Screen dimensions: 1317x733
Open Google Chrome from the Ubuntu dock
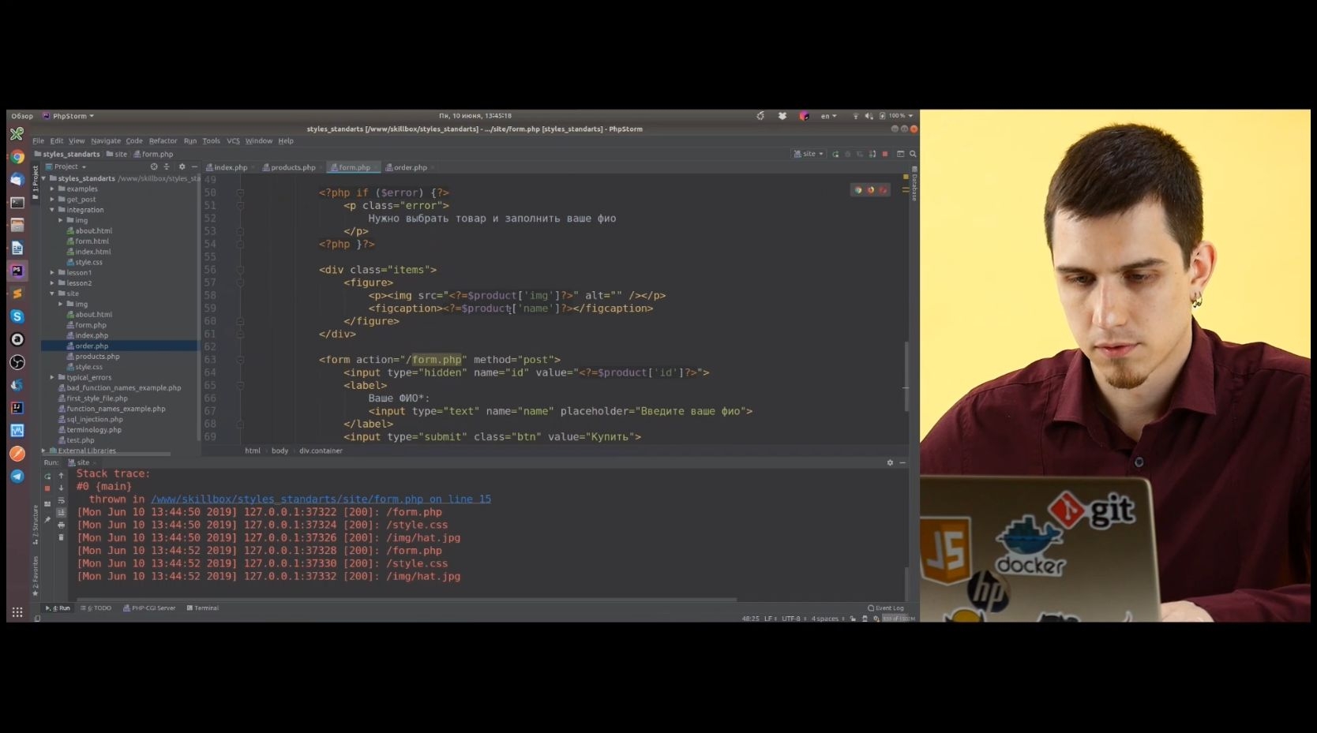(x=17, y=157)
